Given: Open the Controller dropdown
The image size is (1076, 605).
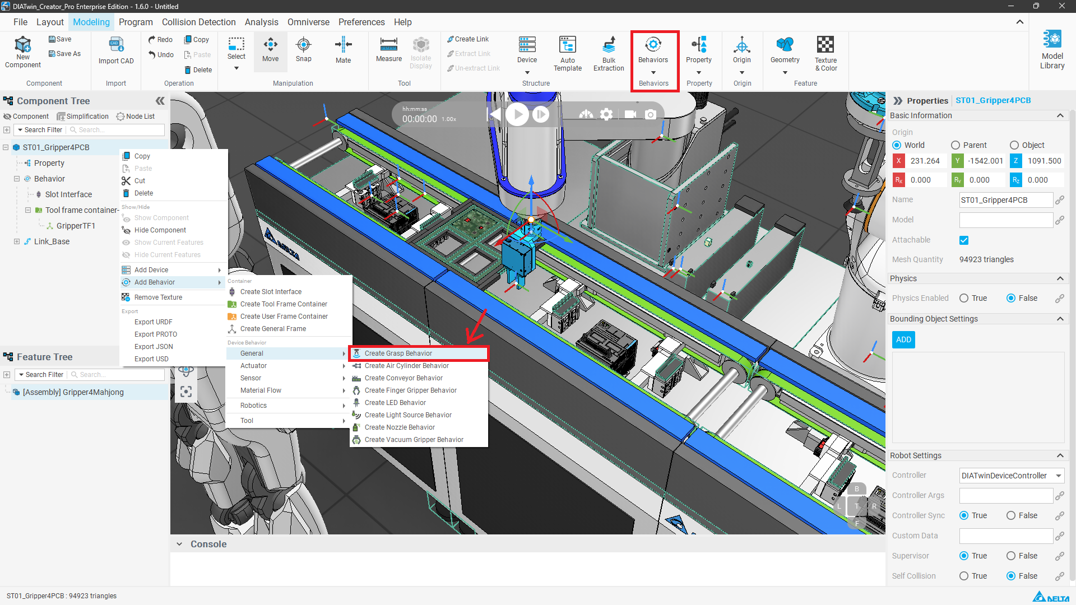Looking at the screenshot, I should (1012, 476).
